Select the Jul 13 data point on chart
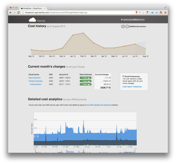This screenshot has height=164, width=176. point(135,44)
